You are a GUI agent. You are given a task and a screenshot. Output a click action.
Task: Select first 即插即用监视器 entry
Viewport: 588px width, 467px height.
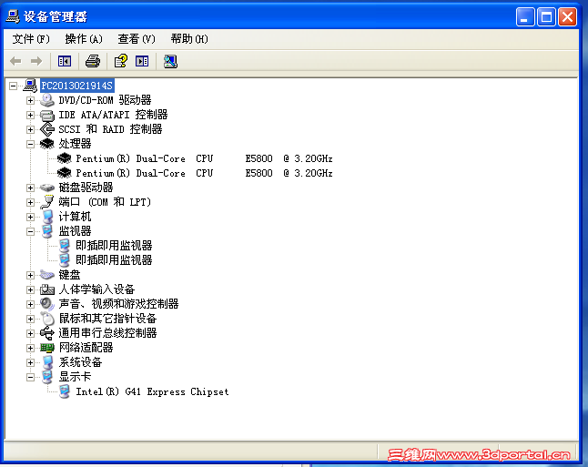(114, 246)
